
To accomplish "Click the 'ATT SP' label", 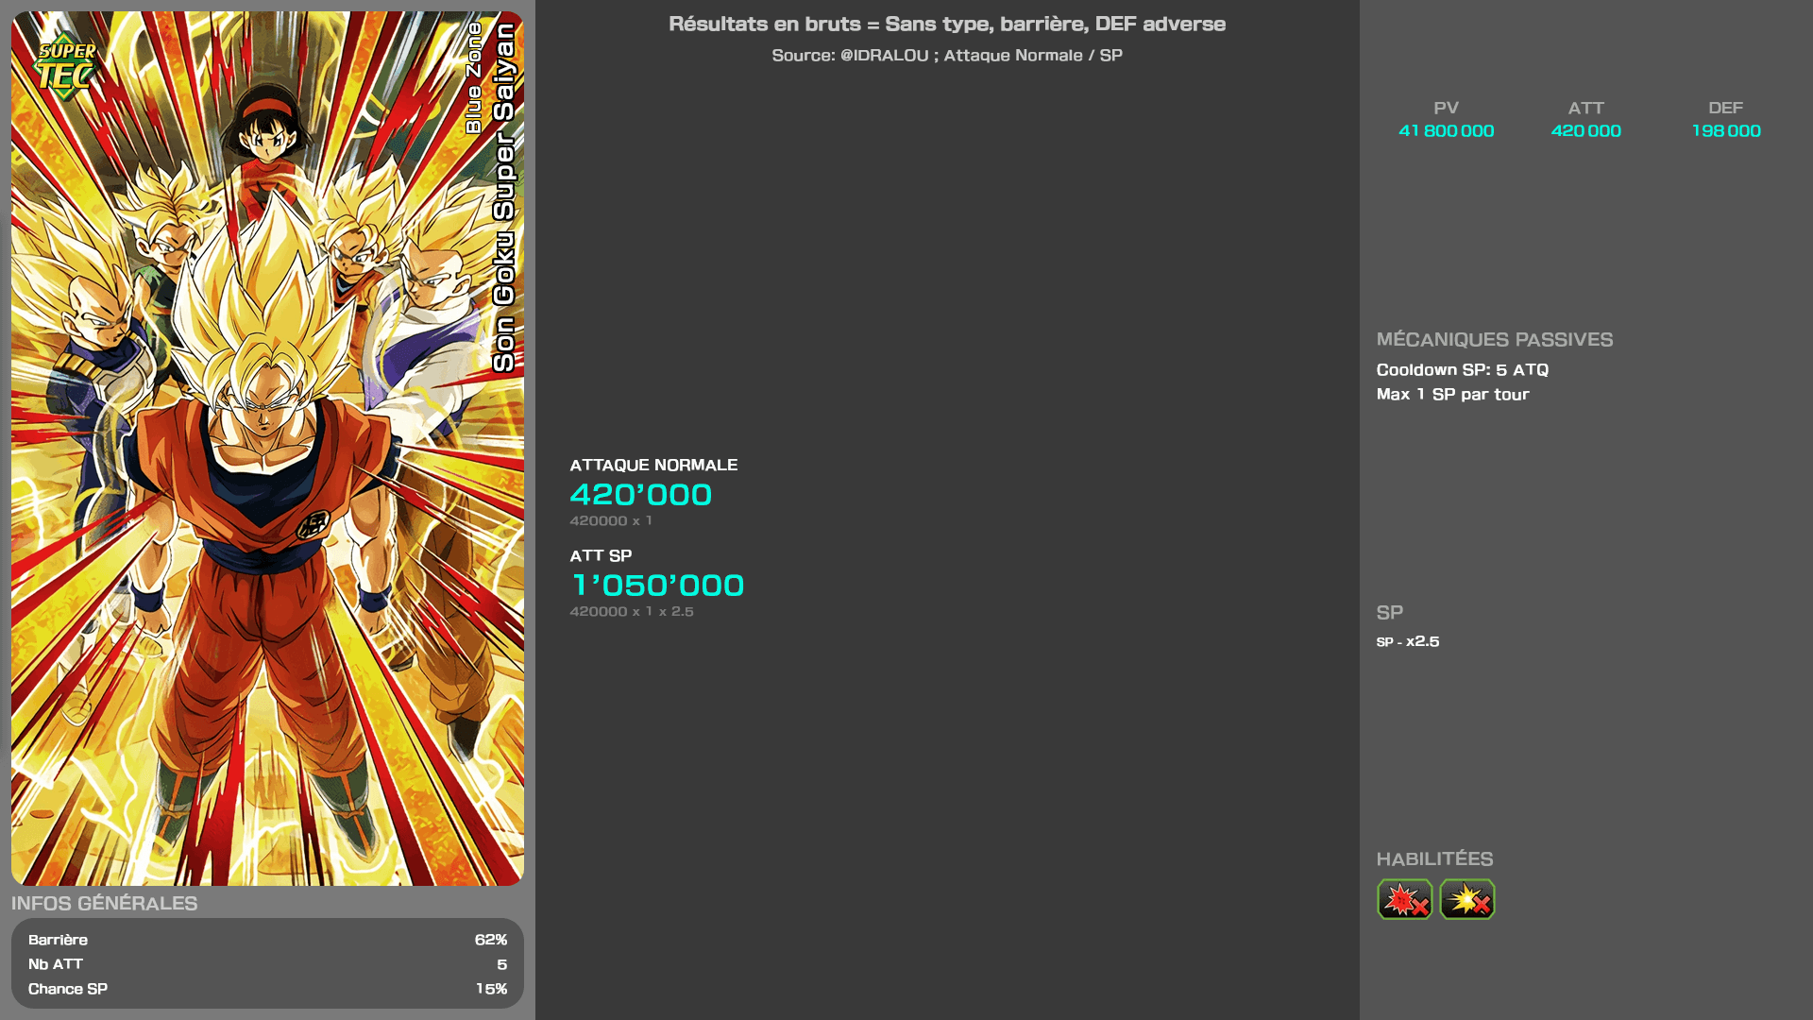I will [x=601, y=555].
